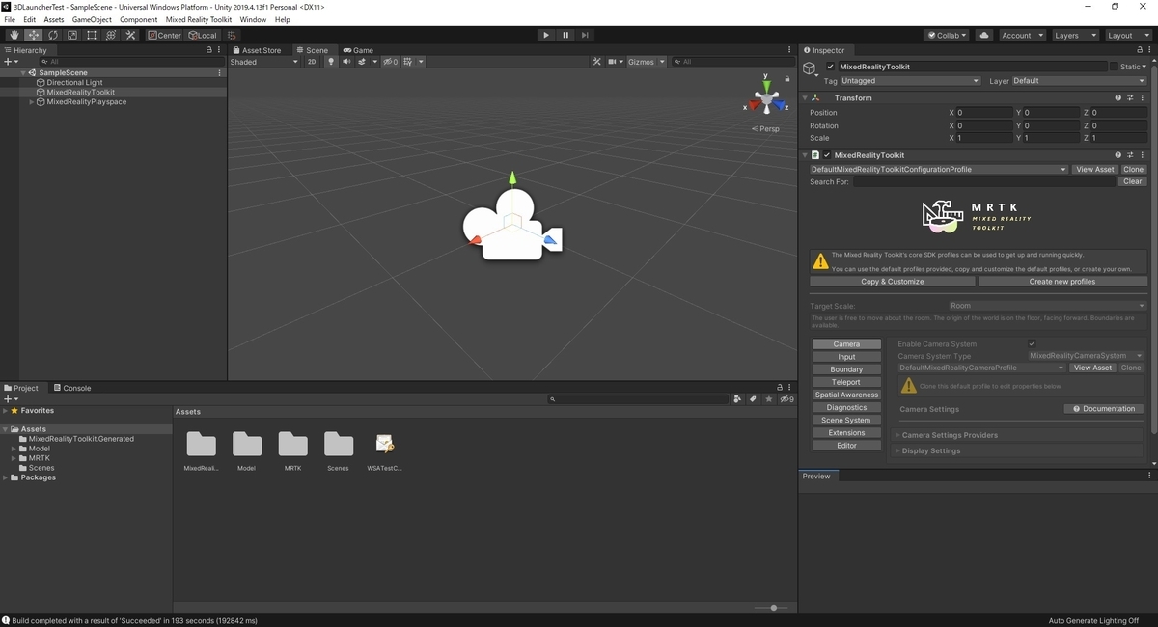
Task: Lock the Inspector panel
Action: click(x=1139, y=50)
